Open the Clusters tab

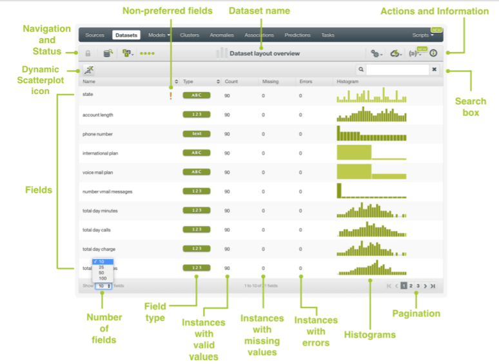(x=190, y=35)
